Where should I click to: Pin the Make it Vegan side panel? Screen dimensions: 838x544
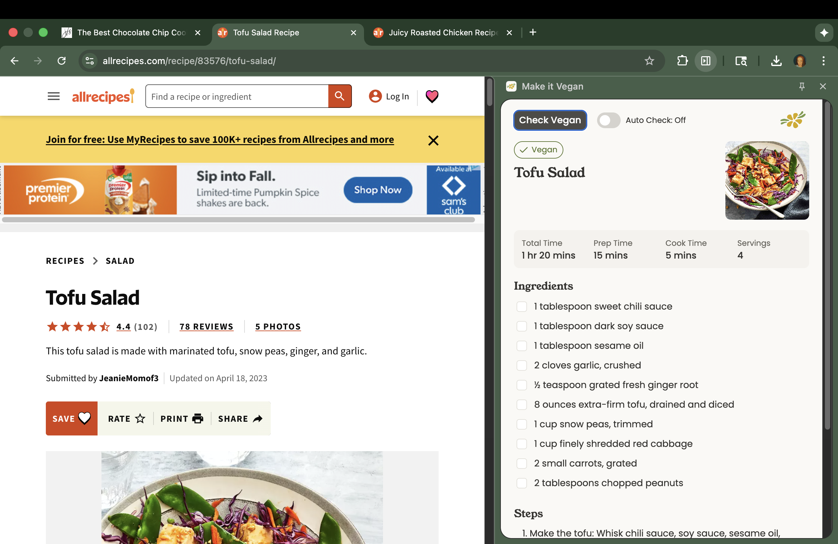coord(802,87)
